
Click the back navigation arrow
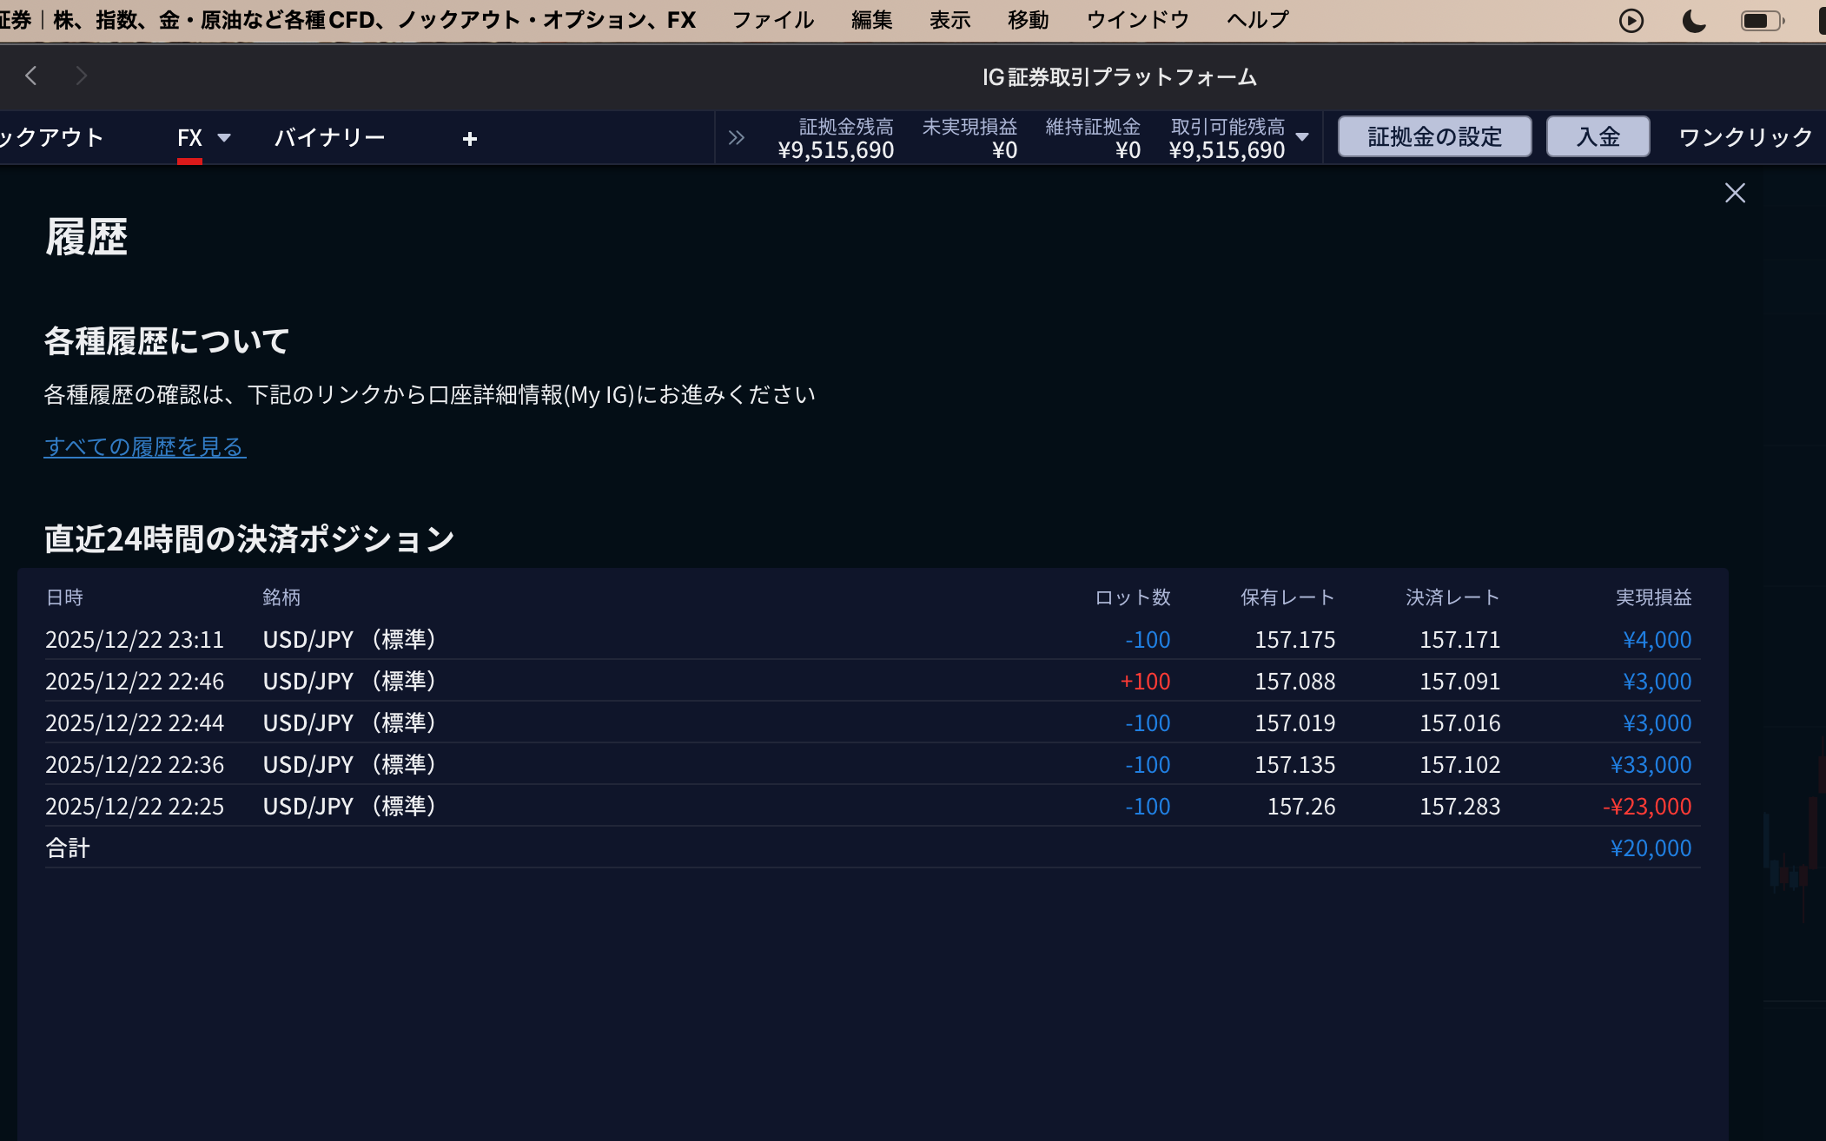(x=31, y=76)
